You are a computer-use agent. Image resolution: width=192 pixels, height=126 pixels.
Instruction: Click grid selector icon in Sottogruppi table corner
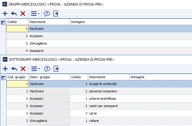(x=3, y=77)
